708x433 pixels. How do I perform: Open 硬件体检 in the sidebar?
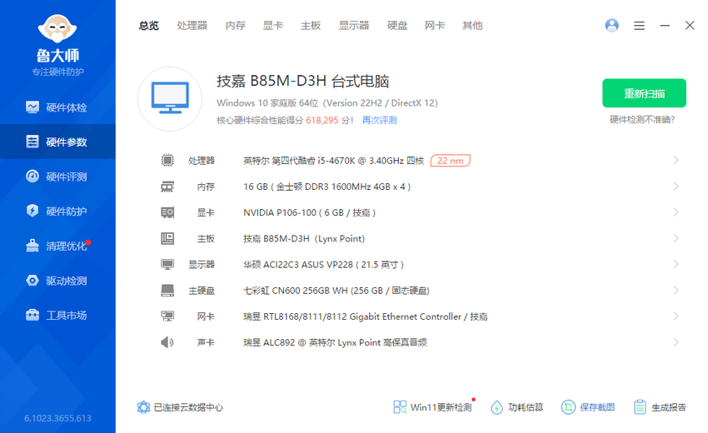point(57,107)
